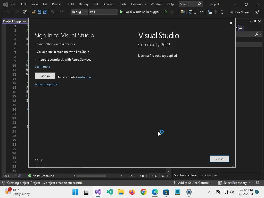Click the search magnifier in title bar
This screenshot has width=264, height=198.
tap(199, 4)
